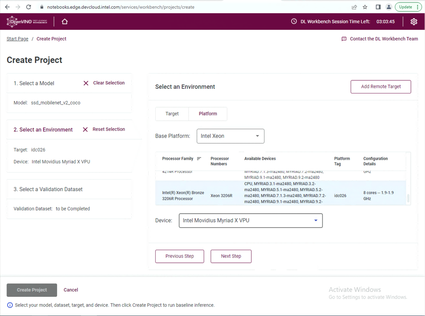This screenshot has height=316, width=425.
Task: Click the X icon beside Clear Selection
Action: [86, 83]
